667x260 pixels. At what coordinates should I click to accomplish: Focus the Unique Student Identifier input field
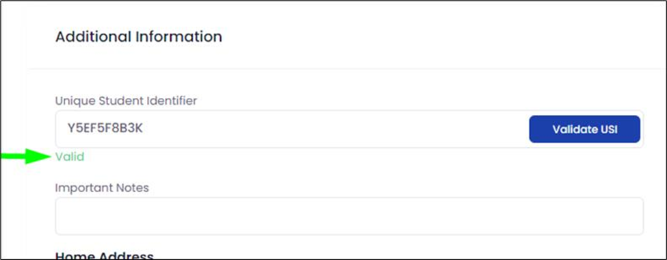coord(350,129)
